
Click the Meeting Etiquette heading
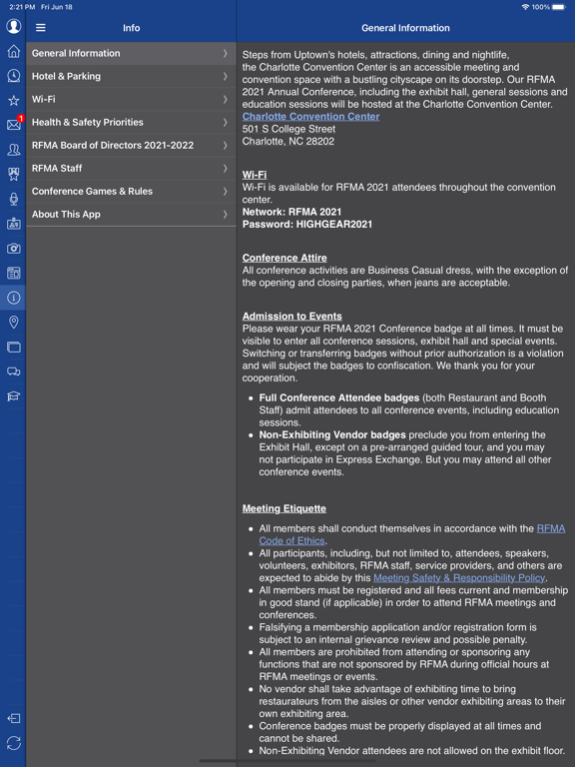coord(285,508)
